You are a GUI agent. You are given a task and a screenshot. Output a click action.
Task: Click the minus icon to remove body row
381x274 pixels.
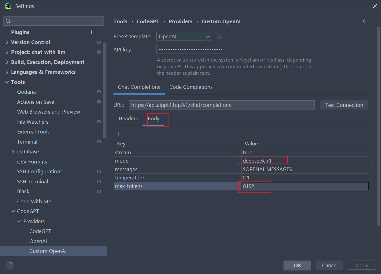[129, 134]
